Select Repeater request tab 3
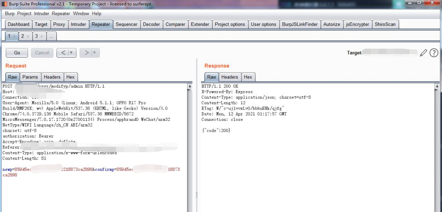This screenshot has width=442, height=212. pyautogui.click(x=36, y=36)
